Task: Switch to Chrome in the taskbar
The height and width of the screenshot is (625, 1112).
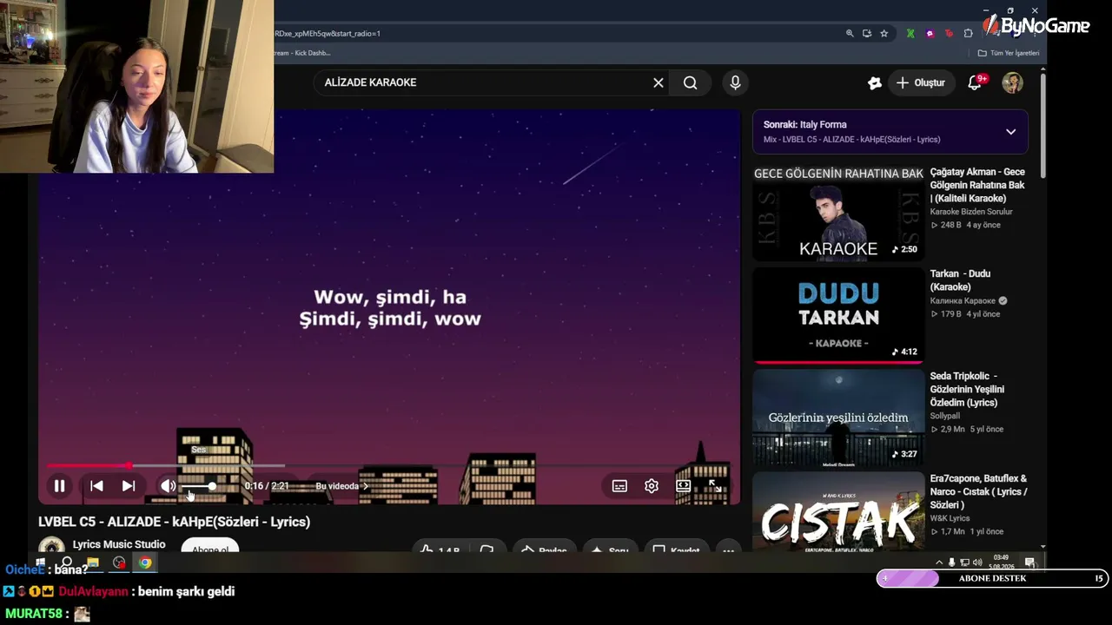Action: (x=145, y=562)
